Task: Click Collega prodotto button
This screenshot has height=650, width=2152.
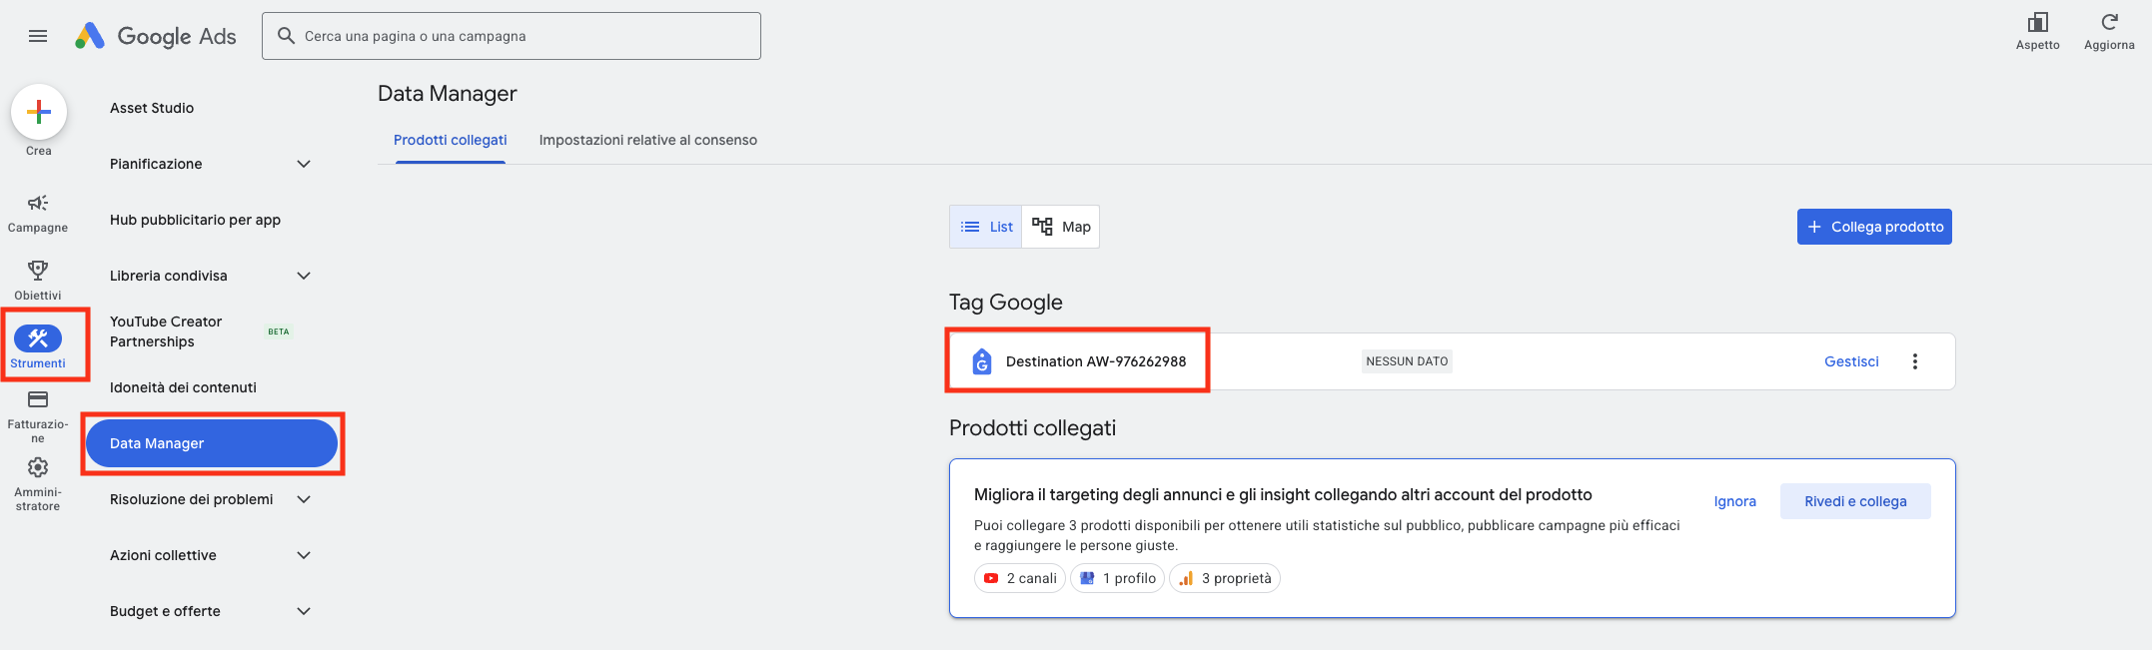Action: [1874, 227]
